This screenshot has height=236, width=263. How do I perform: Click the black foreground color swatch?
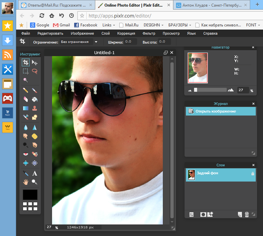(x=30, y=195)
